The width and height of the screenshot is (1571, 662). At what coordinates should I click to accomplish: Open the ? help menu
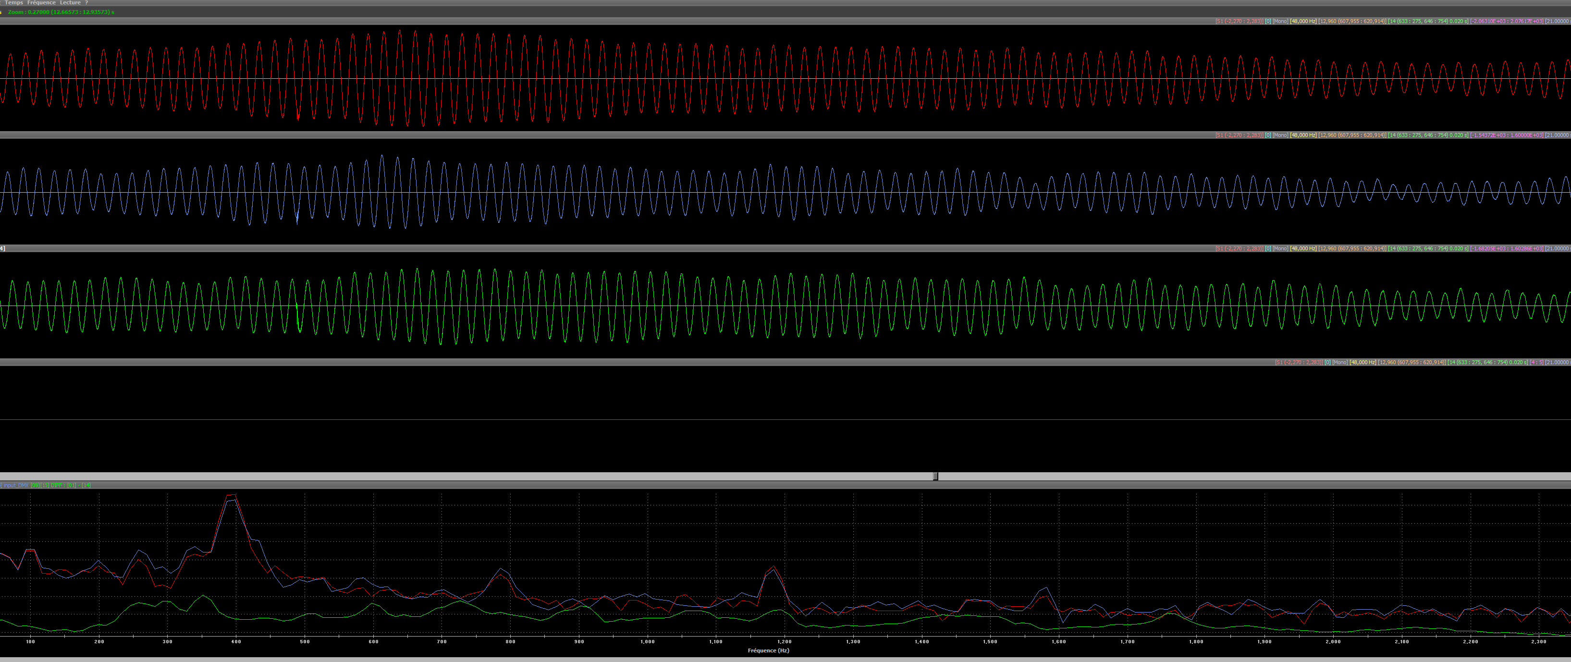coord(86,2)
